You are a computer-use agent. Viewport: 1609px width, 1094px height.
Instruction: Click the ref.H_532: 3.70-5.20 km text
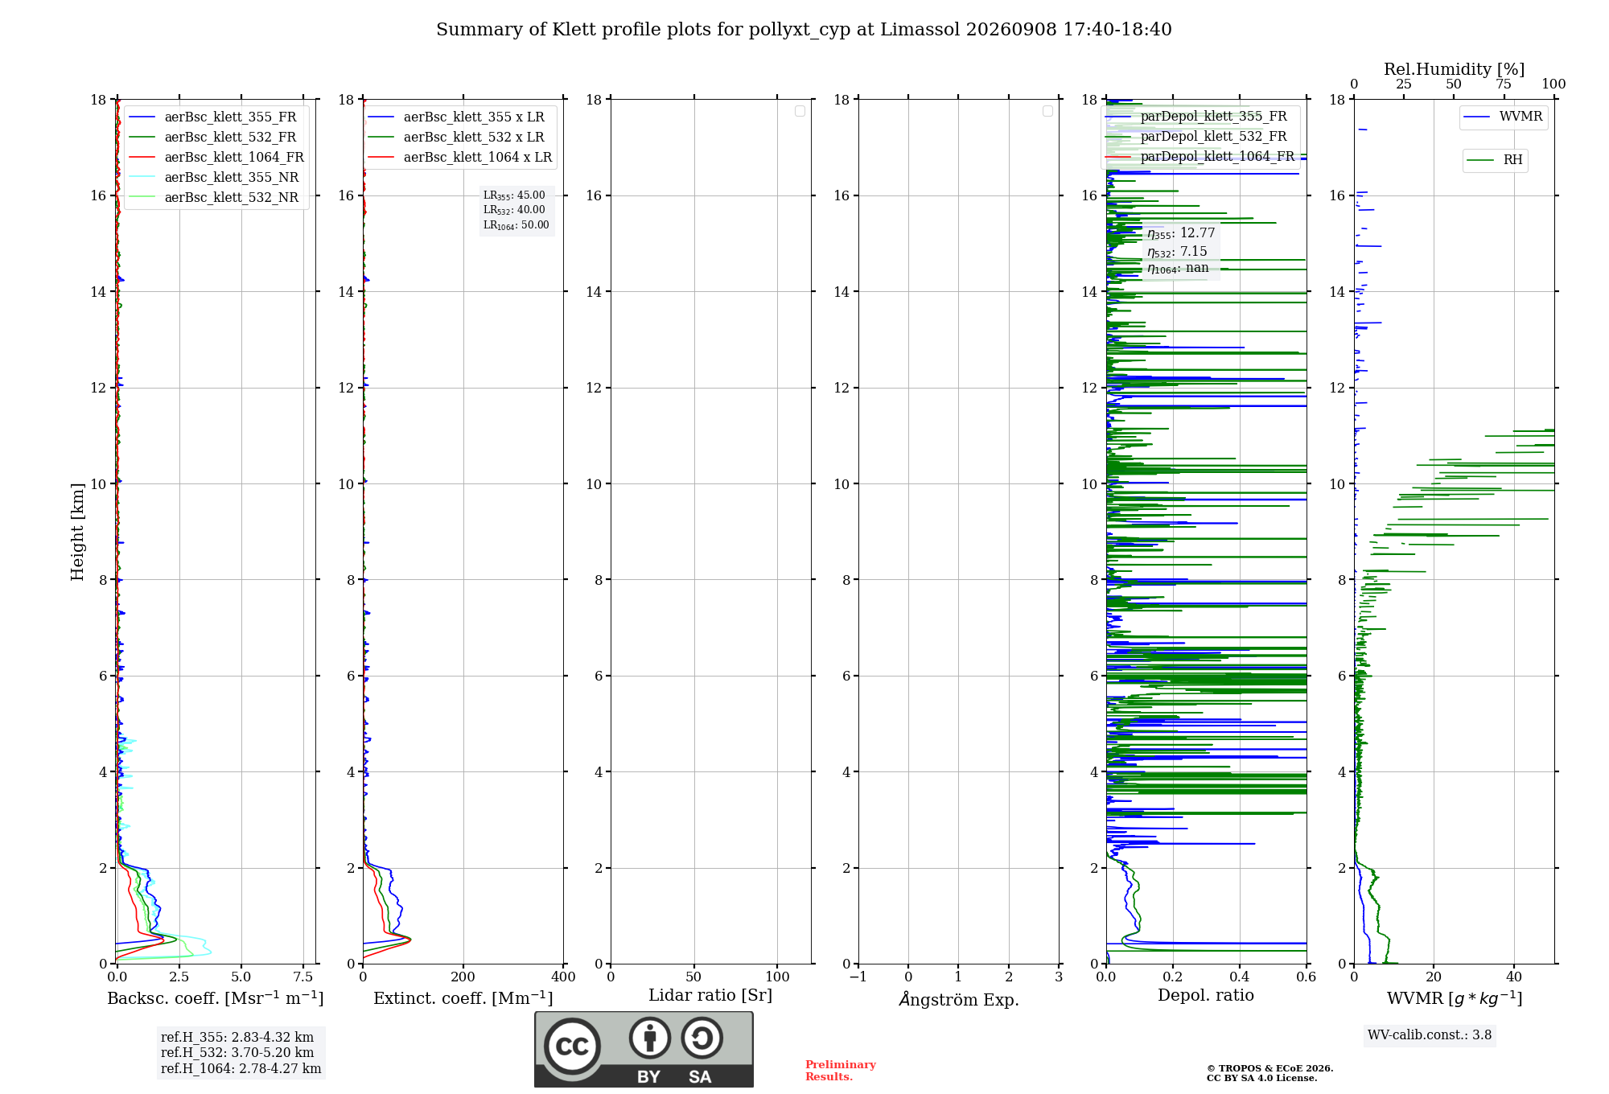click(x=237, y=1053)
